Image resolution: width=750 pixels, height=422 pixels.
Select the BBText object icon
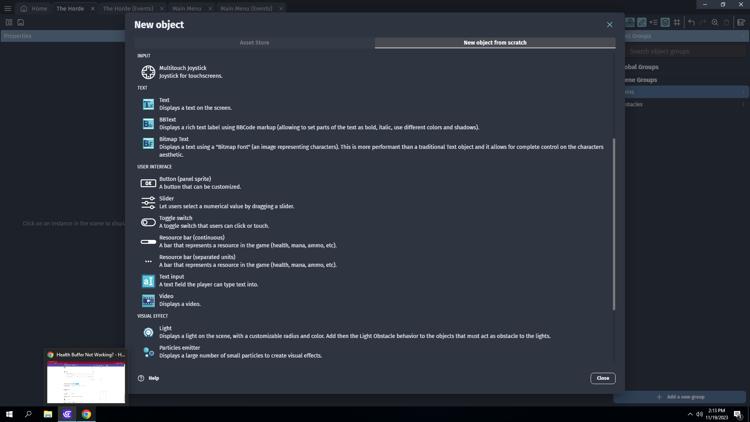pos(148,123)
